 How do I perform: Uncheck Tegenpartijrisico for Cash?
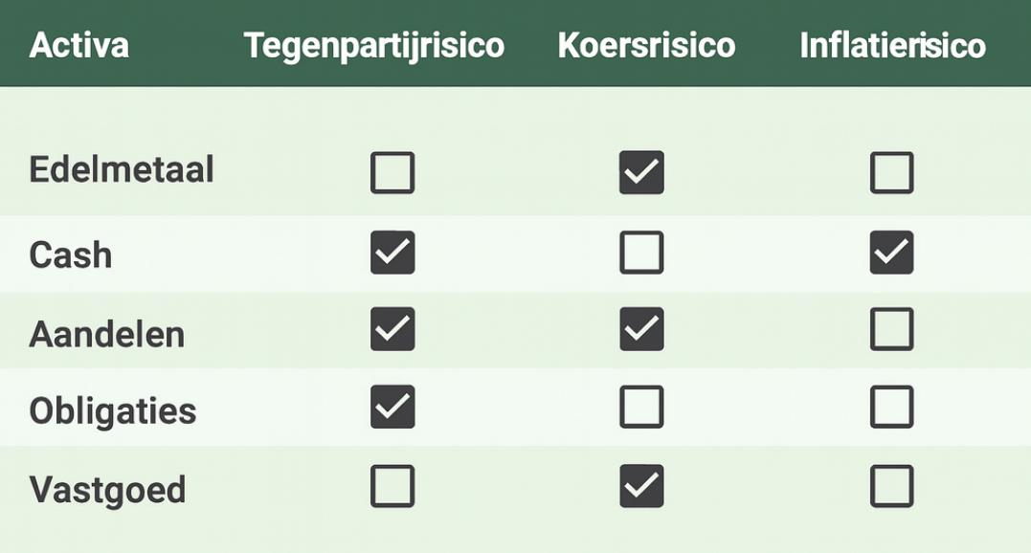click(392, 253)
